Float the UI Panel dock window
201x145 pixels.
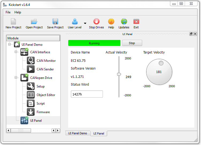[191, 34]
